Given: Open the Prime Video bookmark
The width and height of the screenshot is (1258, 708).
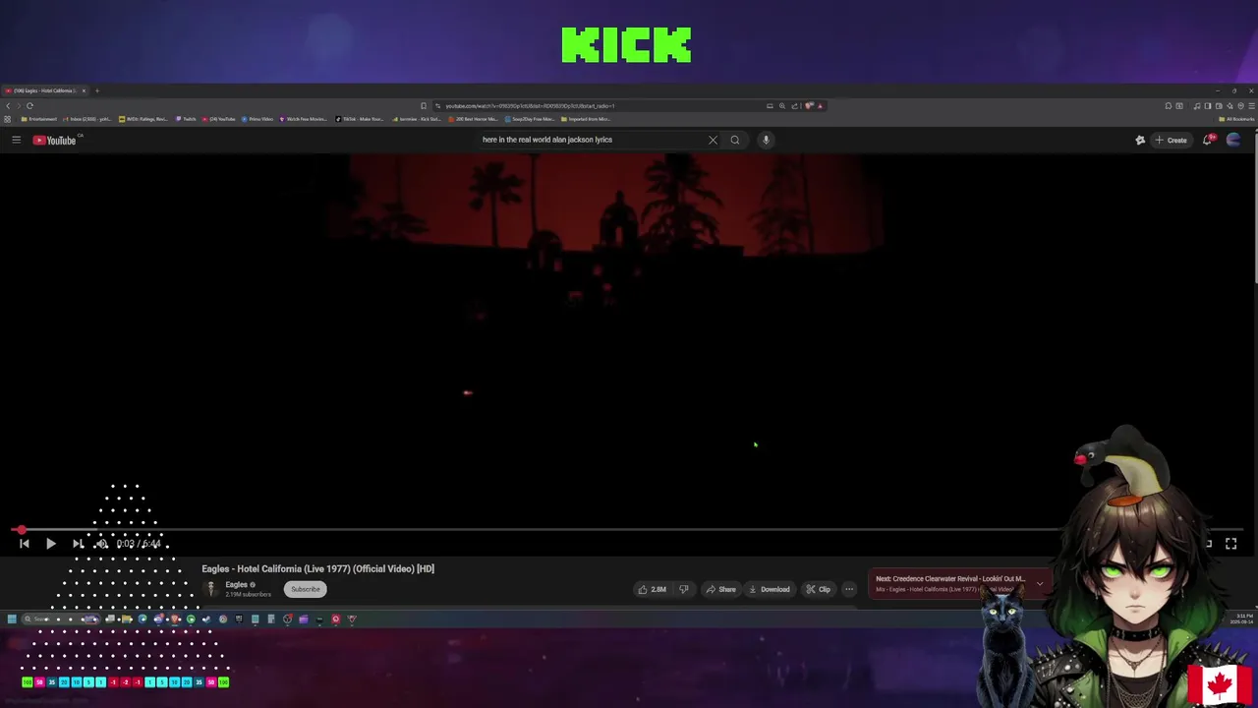Looking at the screenshot, I should click(257, 119).
